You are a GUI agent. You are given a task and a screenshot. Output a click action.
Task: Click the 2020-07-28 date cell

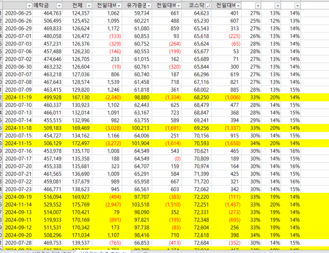click(x=18, y=242)
